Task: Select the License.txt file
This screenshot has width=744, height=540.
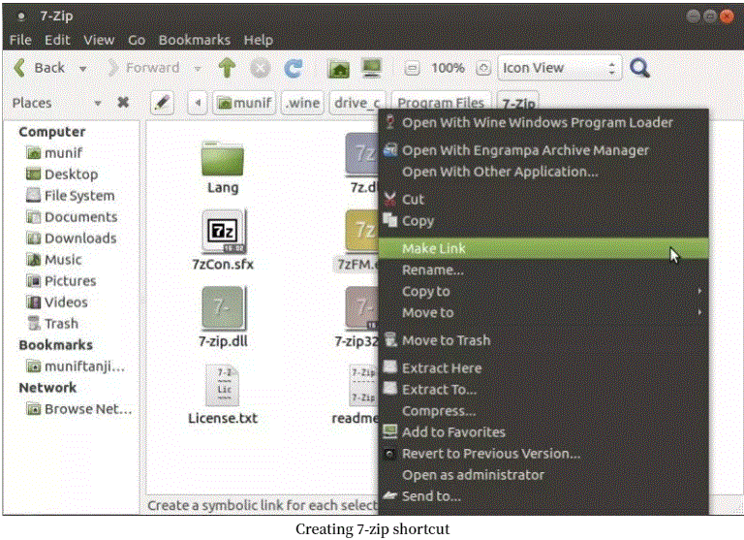Action: point(223,395)
